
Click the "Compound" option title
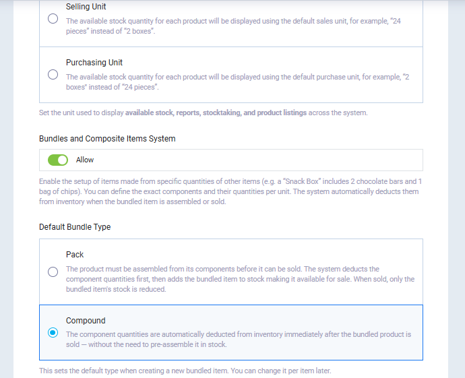click(86, 321)
